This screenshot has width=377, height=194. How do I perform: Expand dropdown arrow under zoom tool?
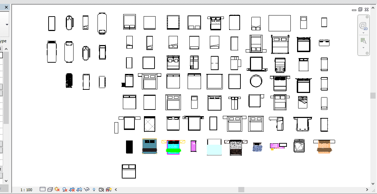[363, 48]
